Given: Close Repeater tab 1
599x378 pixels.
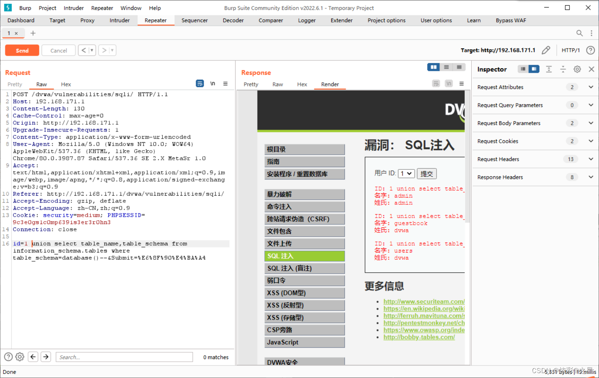Looking at the screenshot, I should (16, 33).
